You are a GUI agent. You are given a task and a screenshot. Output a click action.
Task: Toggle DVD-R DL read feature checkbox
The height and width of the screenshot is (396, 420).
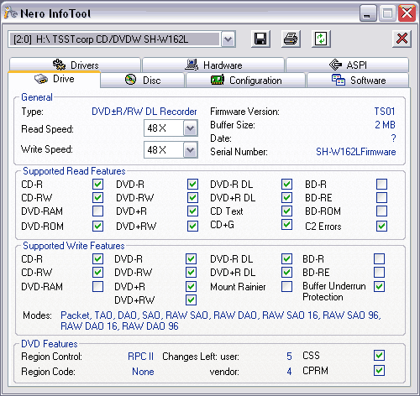pos(286,185)
